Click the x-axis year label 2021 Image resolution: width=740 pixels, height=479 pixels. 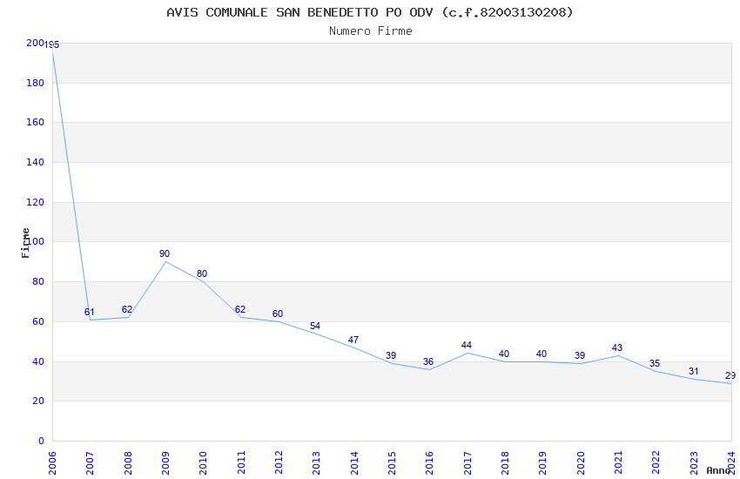coord(618,462)
